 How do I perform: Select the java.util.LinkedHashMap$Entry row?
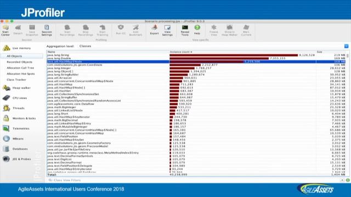pos(196,123)
